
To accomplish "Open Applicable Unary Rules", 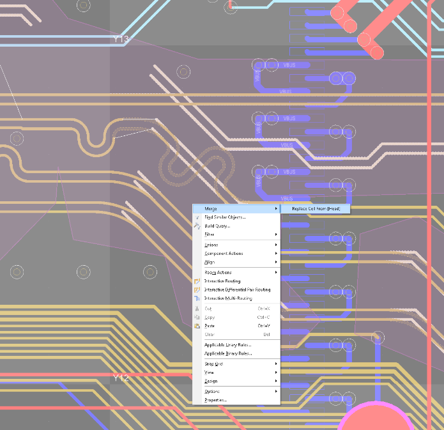I will (227, 344).
